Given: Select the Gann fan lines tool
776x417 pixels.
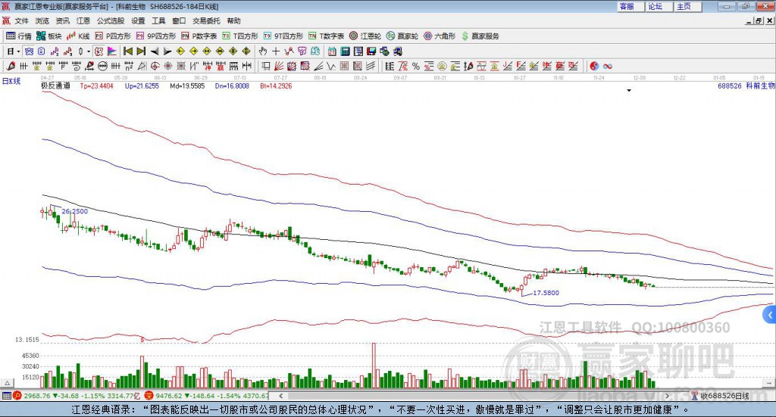Looking at the screenshot, I should [279, 66].
